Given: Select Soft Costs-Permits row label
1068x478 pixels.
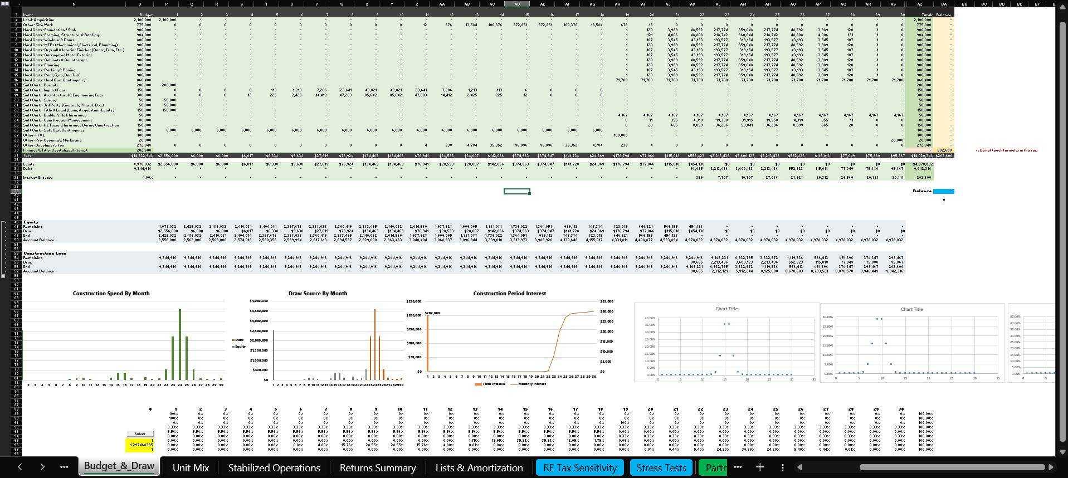Looking at the screenshot, I should tap(40, 85).
